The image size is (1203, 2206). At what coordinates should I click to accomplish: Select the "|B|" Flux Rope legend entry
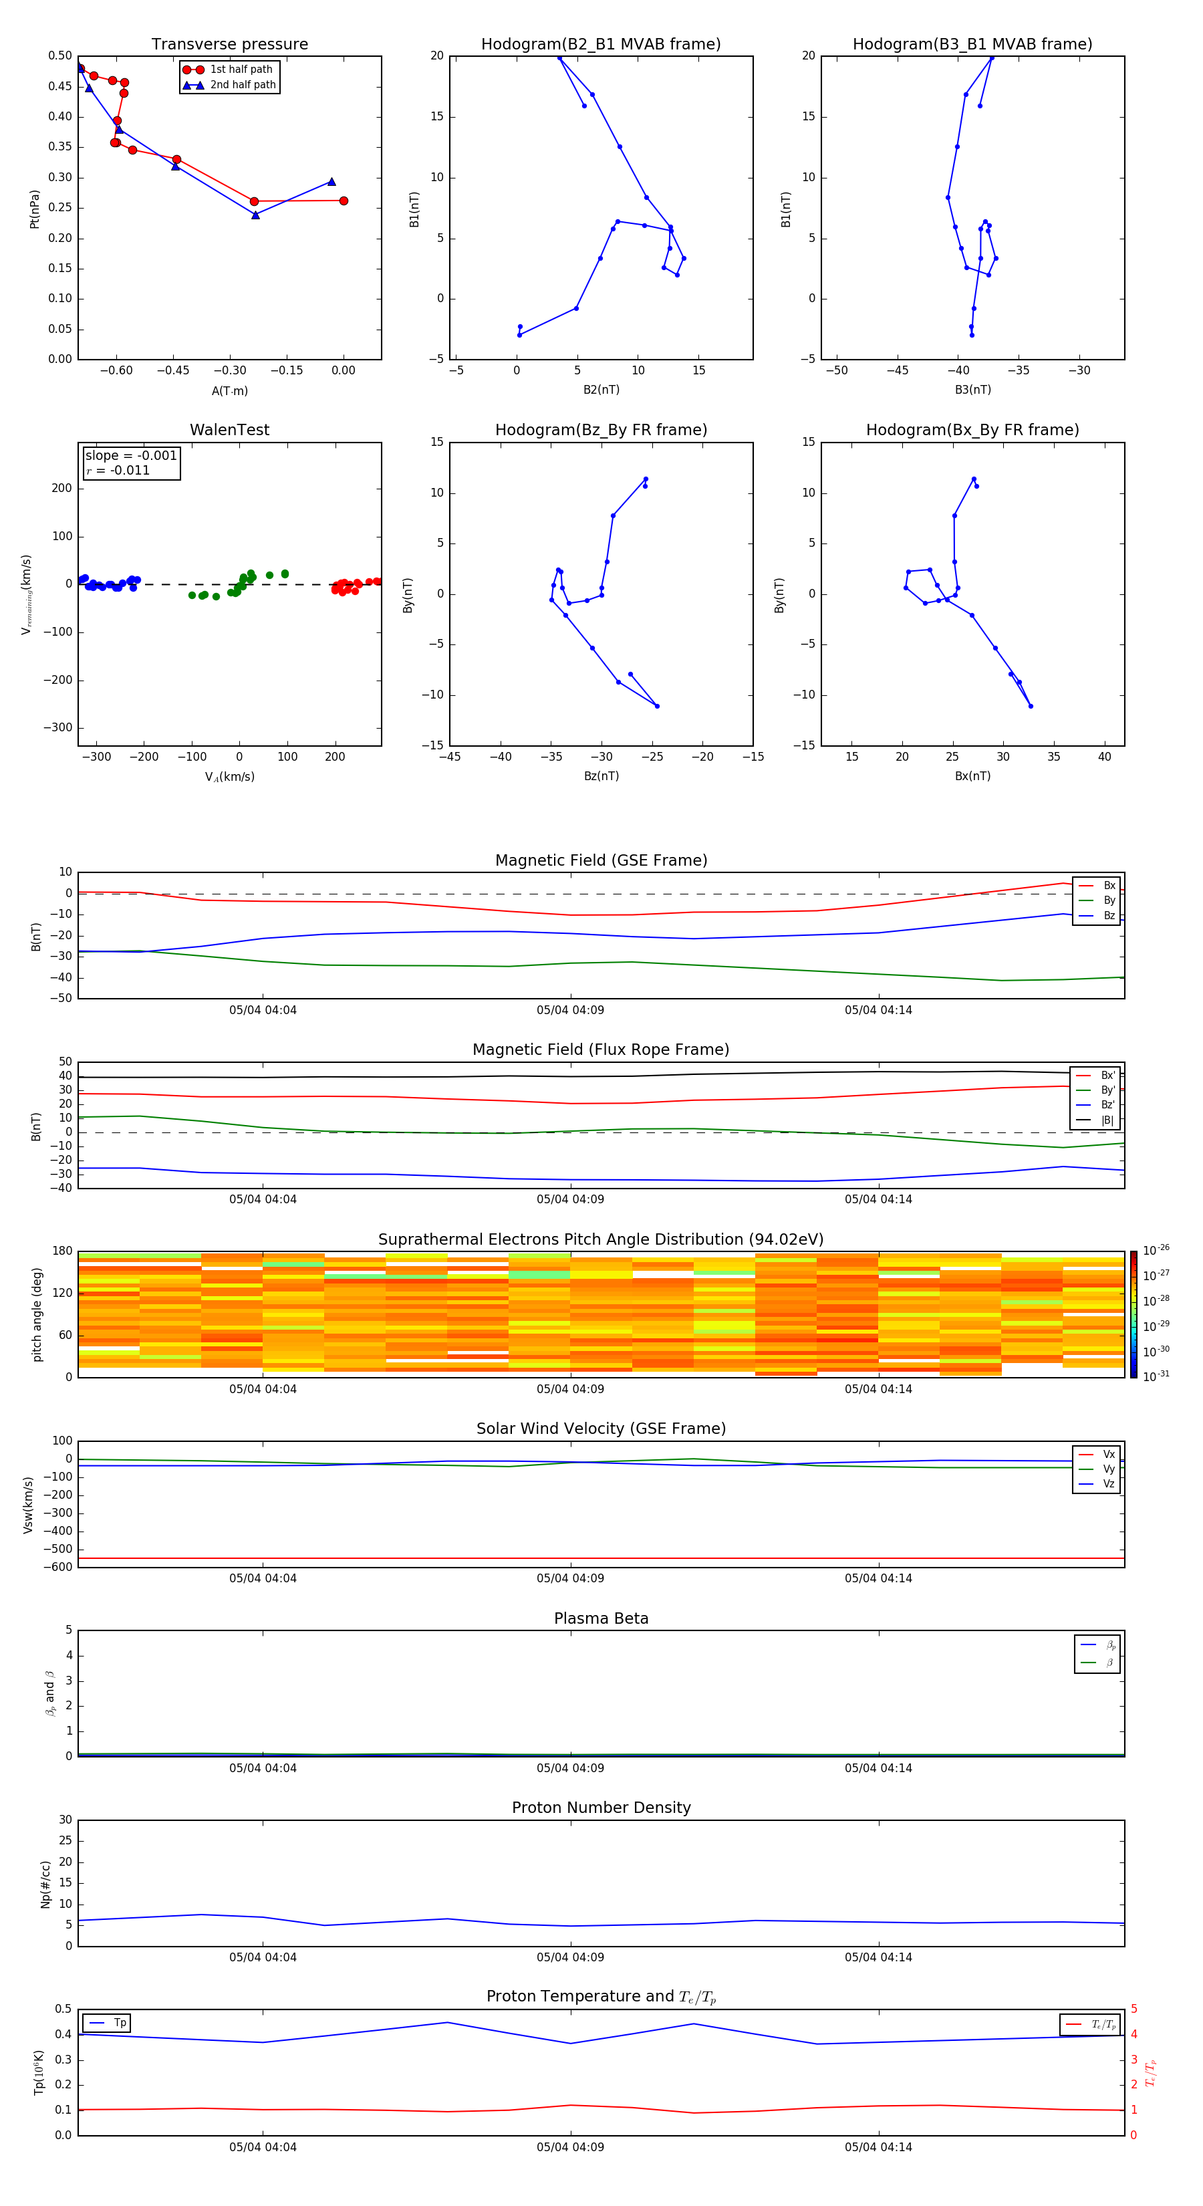point(1096,1120)
